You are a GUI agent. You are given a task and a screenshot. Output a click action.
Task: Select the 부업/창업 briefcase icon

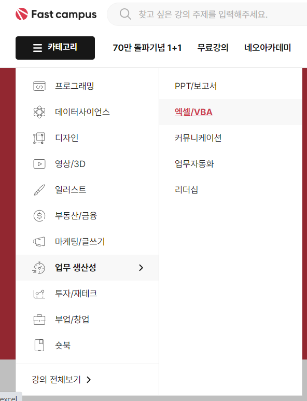point(39,320)
